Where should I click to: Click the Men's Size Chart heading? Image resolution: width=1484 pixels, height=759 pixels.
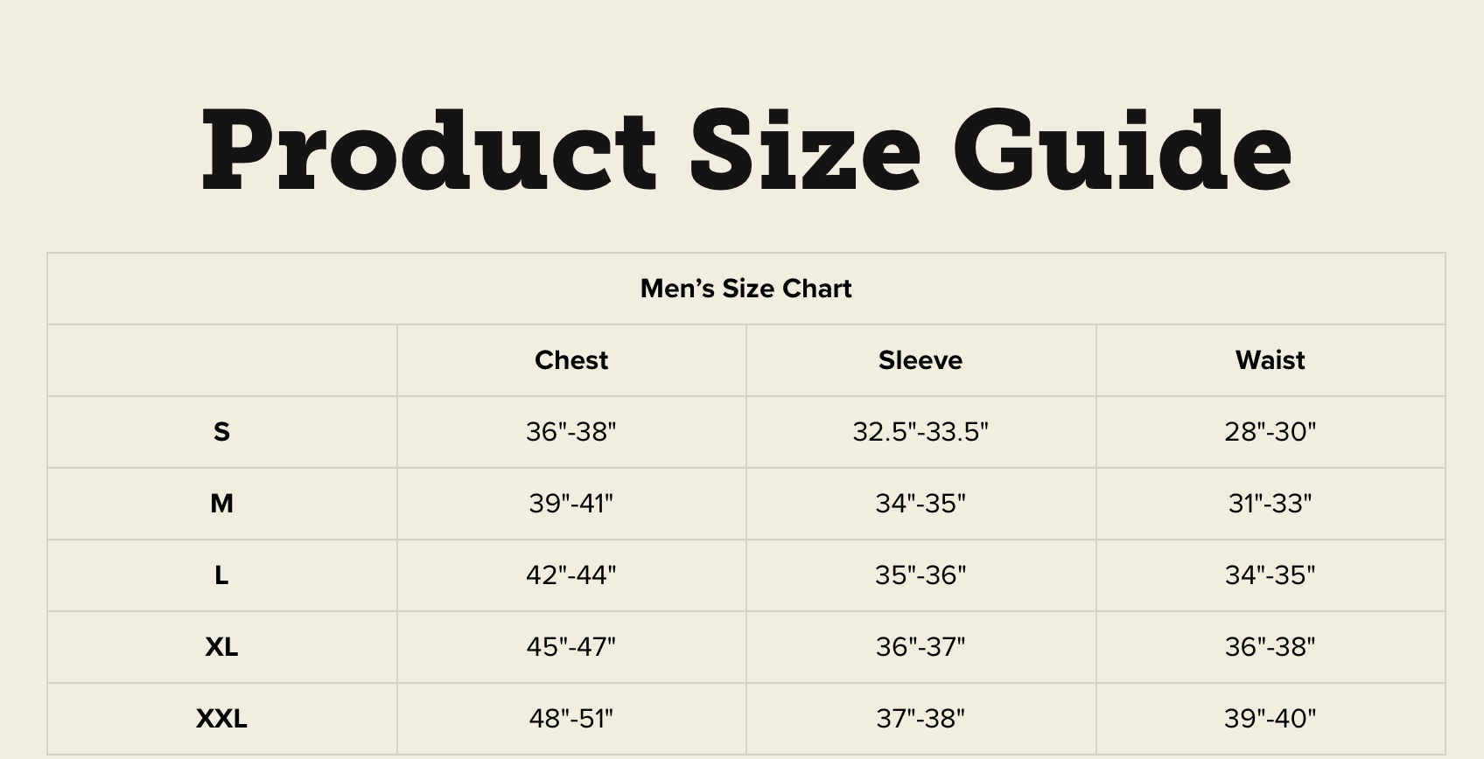(x=745, y=289)
